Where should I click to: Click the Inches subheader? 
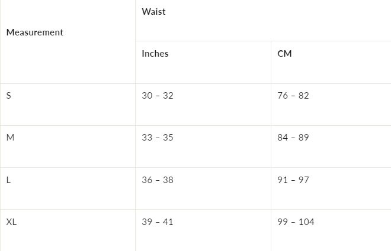click(x=155, y=54)
